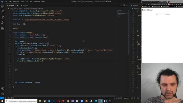The image size is (183, 103).
Task: Open the Source Control view
Action: pos(3,17)
